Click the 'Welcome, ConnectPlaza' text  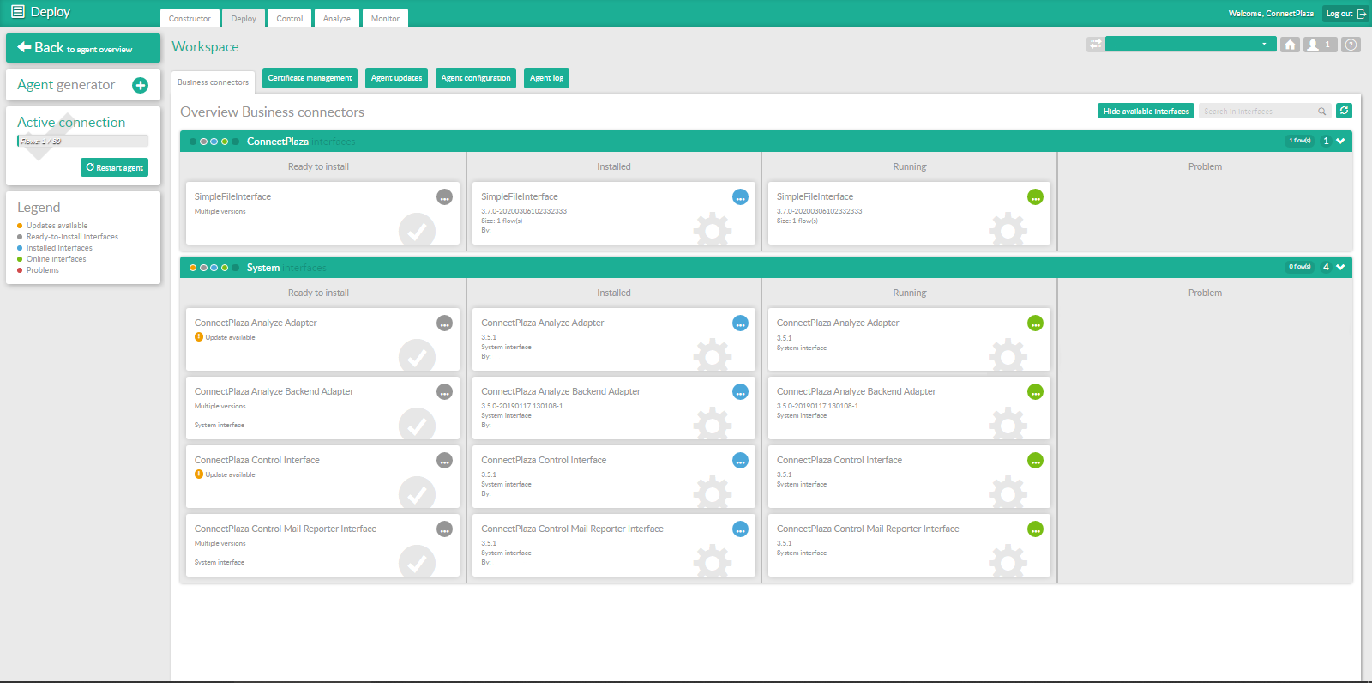(1271, 14)
